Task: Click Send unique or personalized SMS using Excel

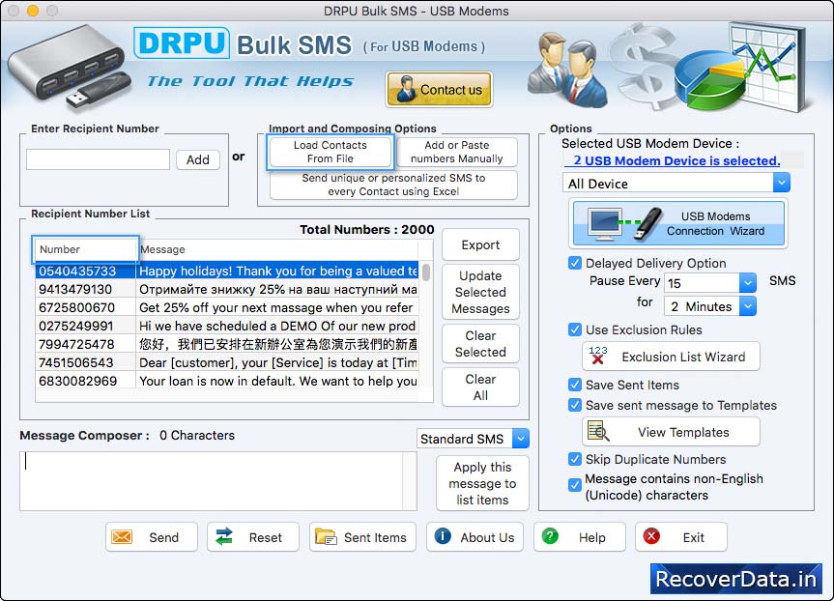Action: [393, 185]
